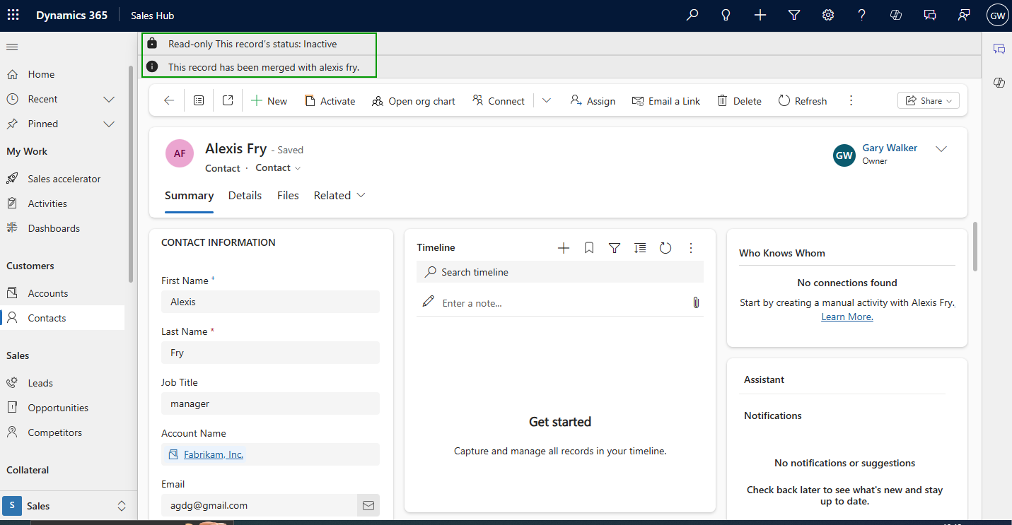Switch to the Details tab
The width and height of the screenshot is (1012, 525).
[245, 196]
